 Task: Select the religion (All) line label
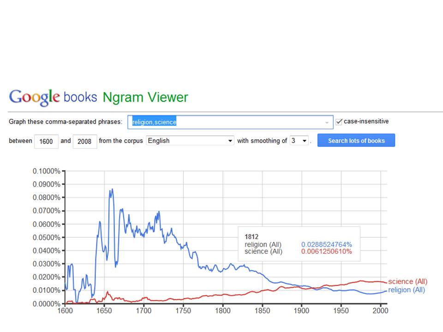[407, 290]
